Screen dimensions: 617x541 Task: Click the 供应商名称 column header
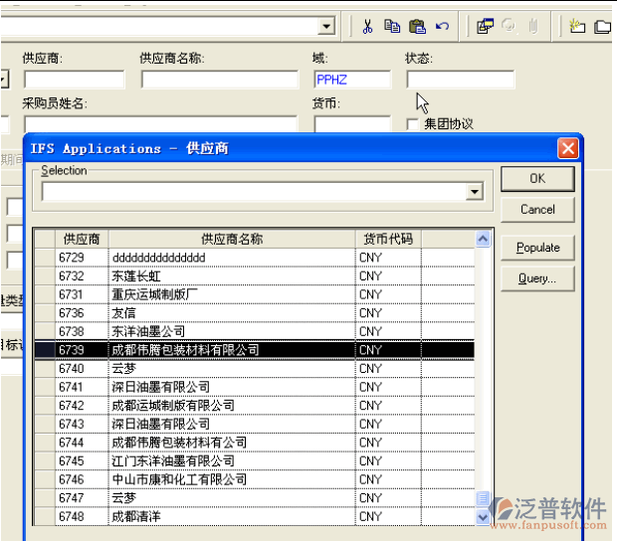pyautogui.click(x=232, y=239)
